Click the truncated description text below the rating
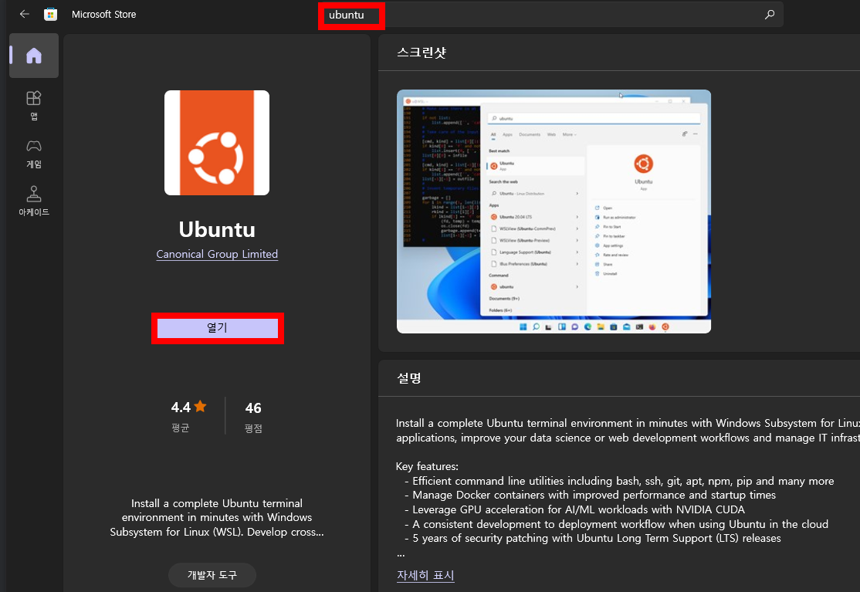The height and width of the screenshot is (592, 860). pyautogui.click(x=217, y=517)
